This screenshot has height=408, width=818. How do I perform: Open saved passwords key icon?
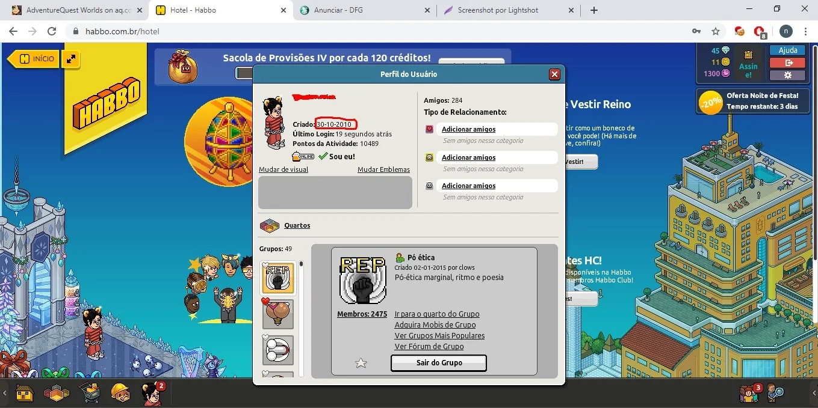click(x=696, y=31)
